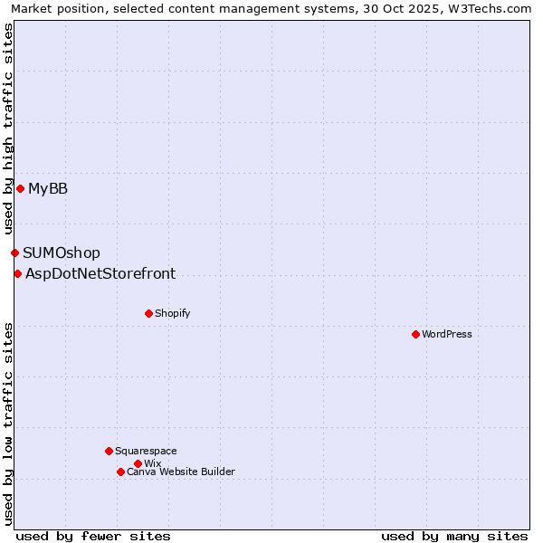Click the Shopify text label

coord(172,313)
